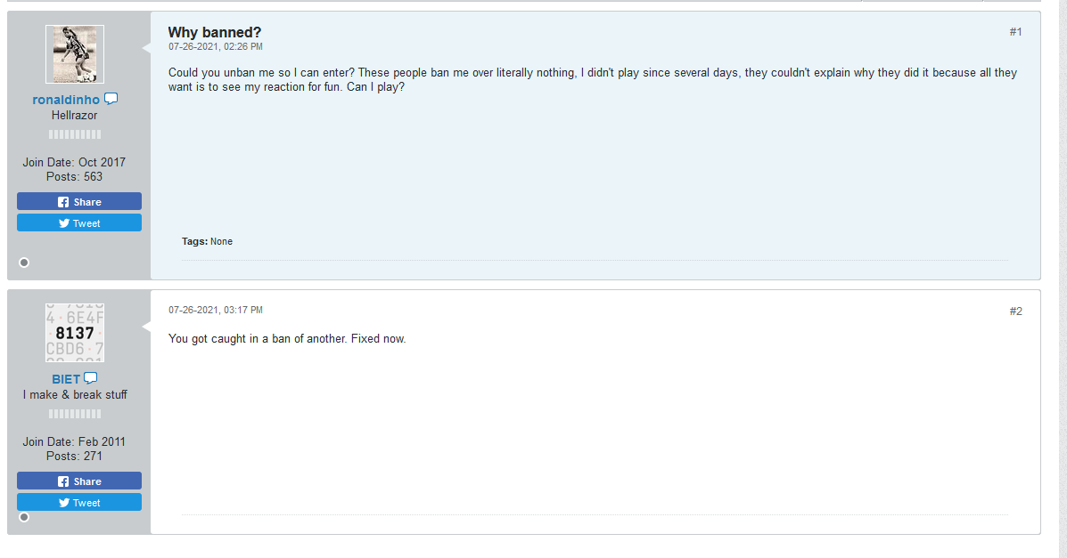This screenshot has height=558, width=1067.
Task: Click the speech bubble icon beside BIET
Action: point(90,378)
